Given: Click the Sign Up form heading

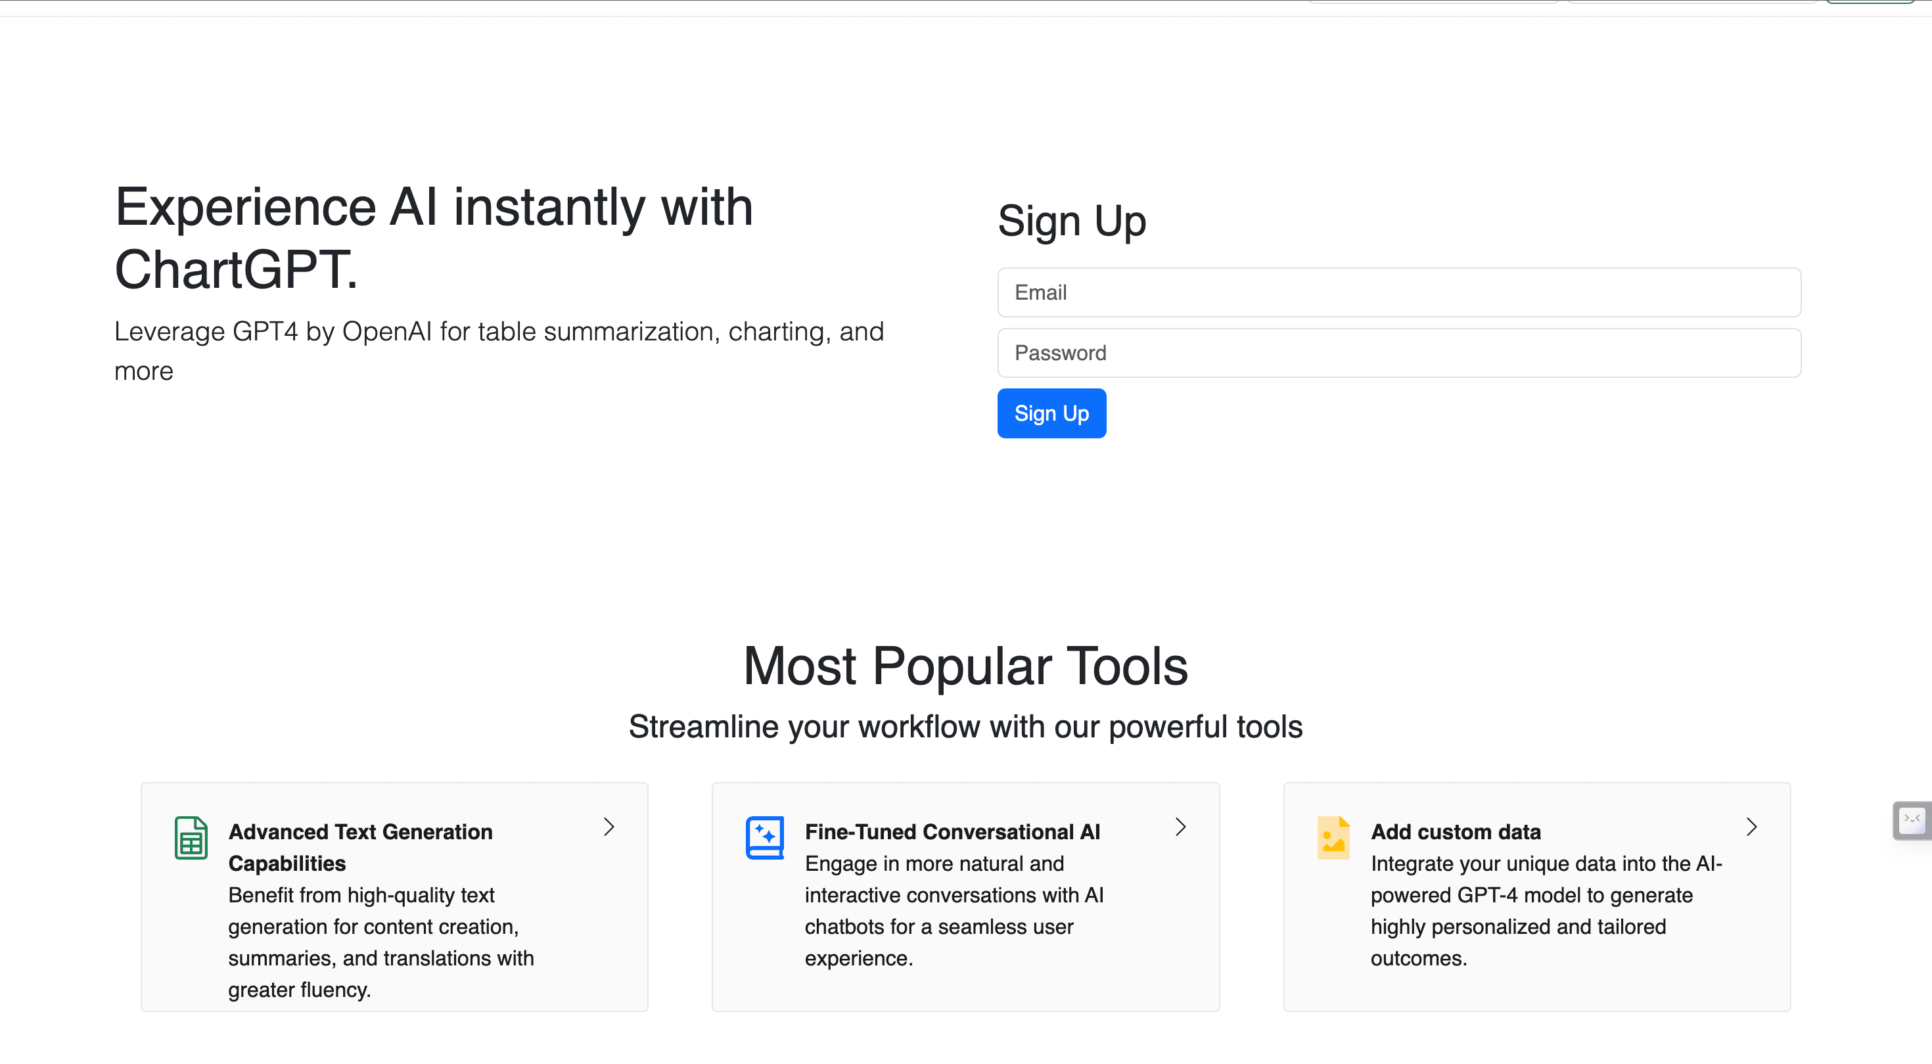Looking at the screenshot, I should tap(1072, 221).
